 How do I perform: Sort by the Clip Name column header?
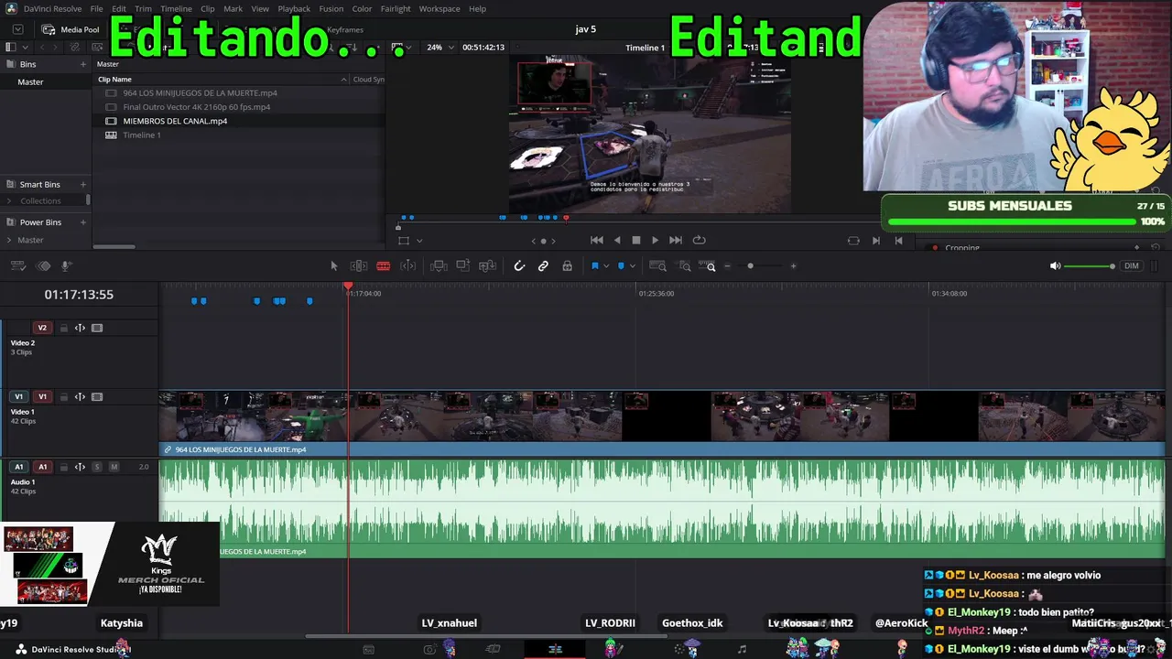pos(114,80)
